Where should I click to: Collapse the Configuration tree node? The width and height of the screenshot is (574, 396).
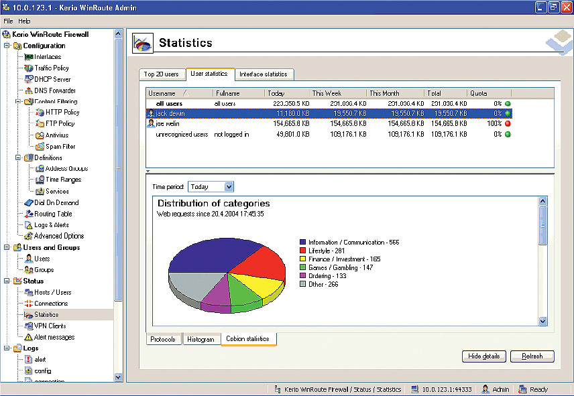point(7,46)
